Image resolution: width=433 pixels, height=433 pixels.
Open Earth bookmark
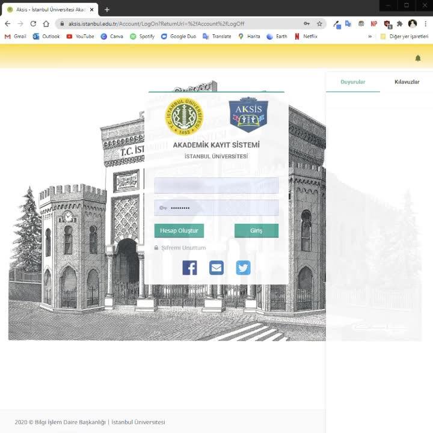pos(277,37)
